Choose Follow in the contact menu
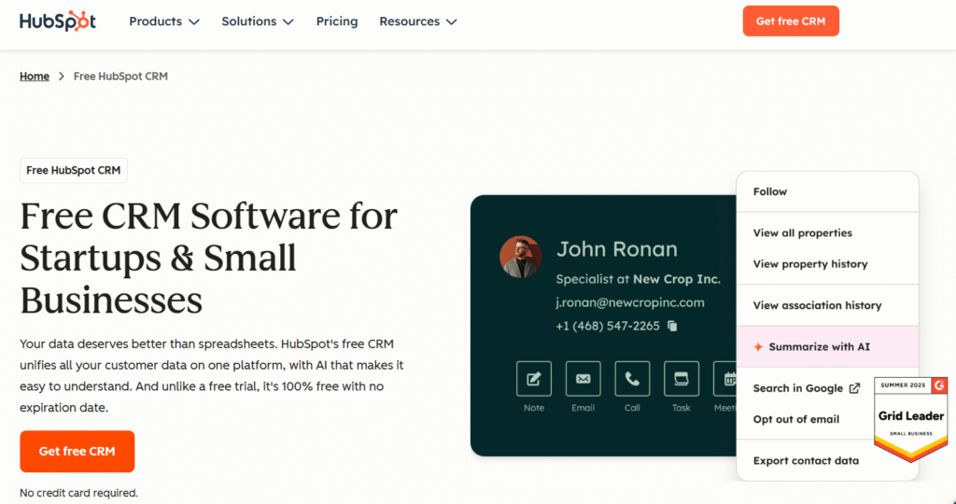Viewport: 956px width, 504px height. 827,191
